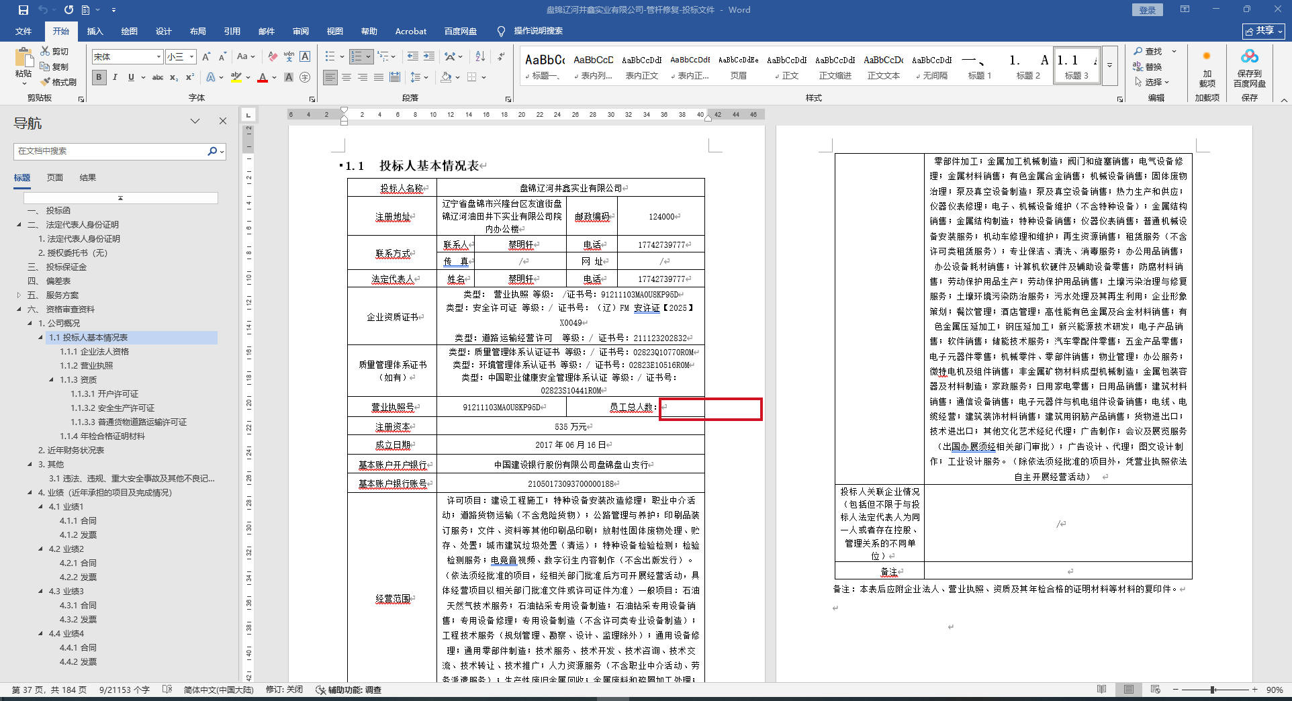Click the Sort (A-Z) icon
Image resolution: width=1292 pixels, height=701 pixels.
pyautogui.click(x=480, y=56)
